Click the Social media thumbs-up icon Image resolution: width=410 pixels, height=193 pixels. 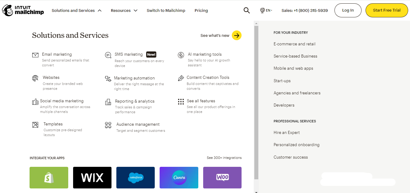click(35, 102)
